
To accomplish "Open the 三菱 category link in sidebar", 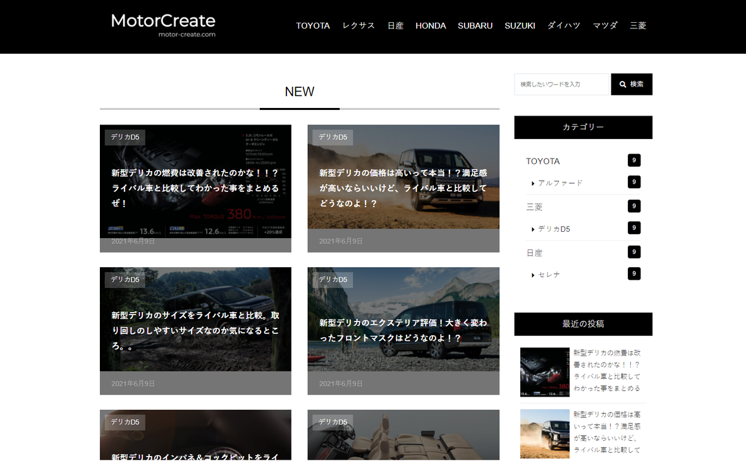I will coord(534,207).
